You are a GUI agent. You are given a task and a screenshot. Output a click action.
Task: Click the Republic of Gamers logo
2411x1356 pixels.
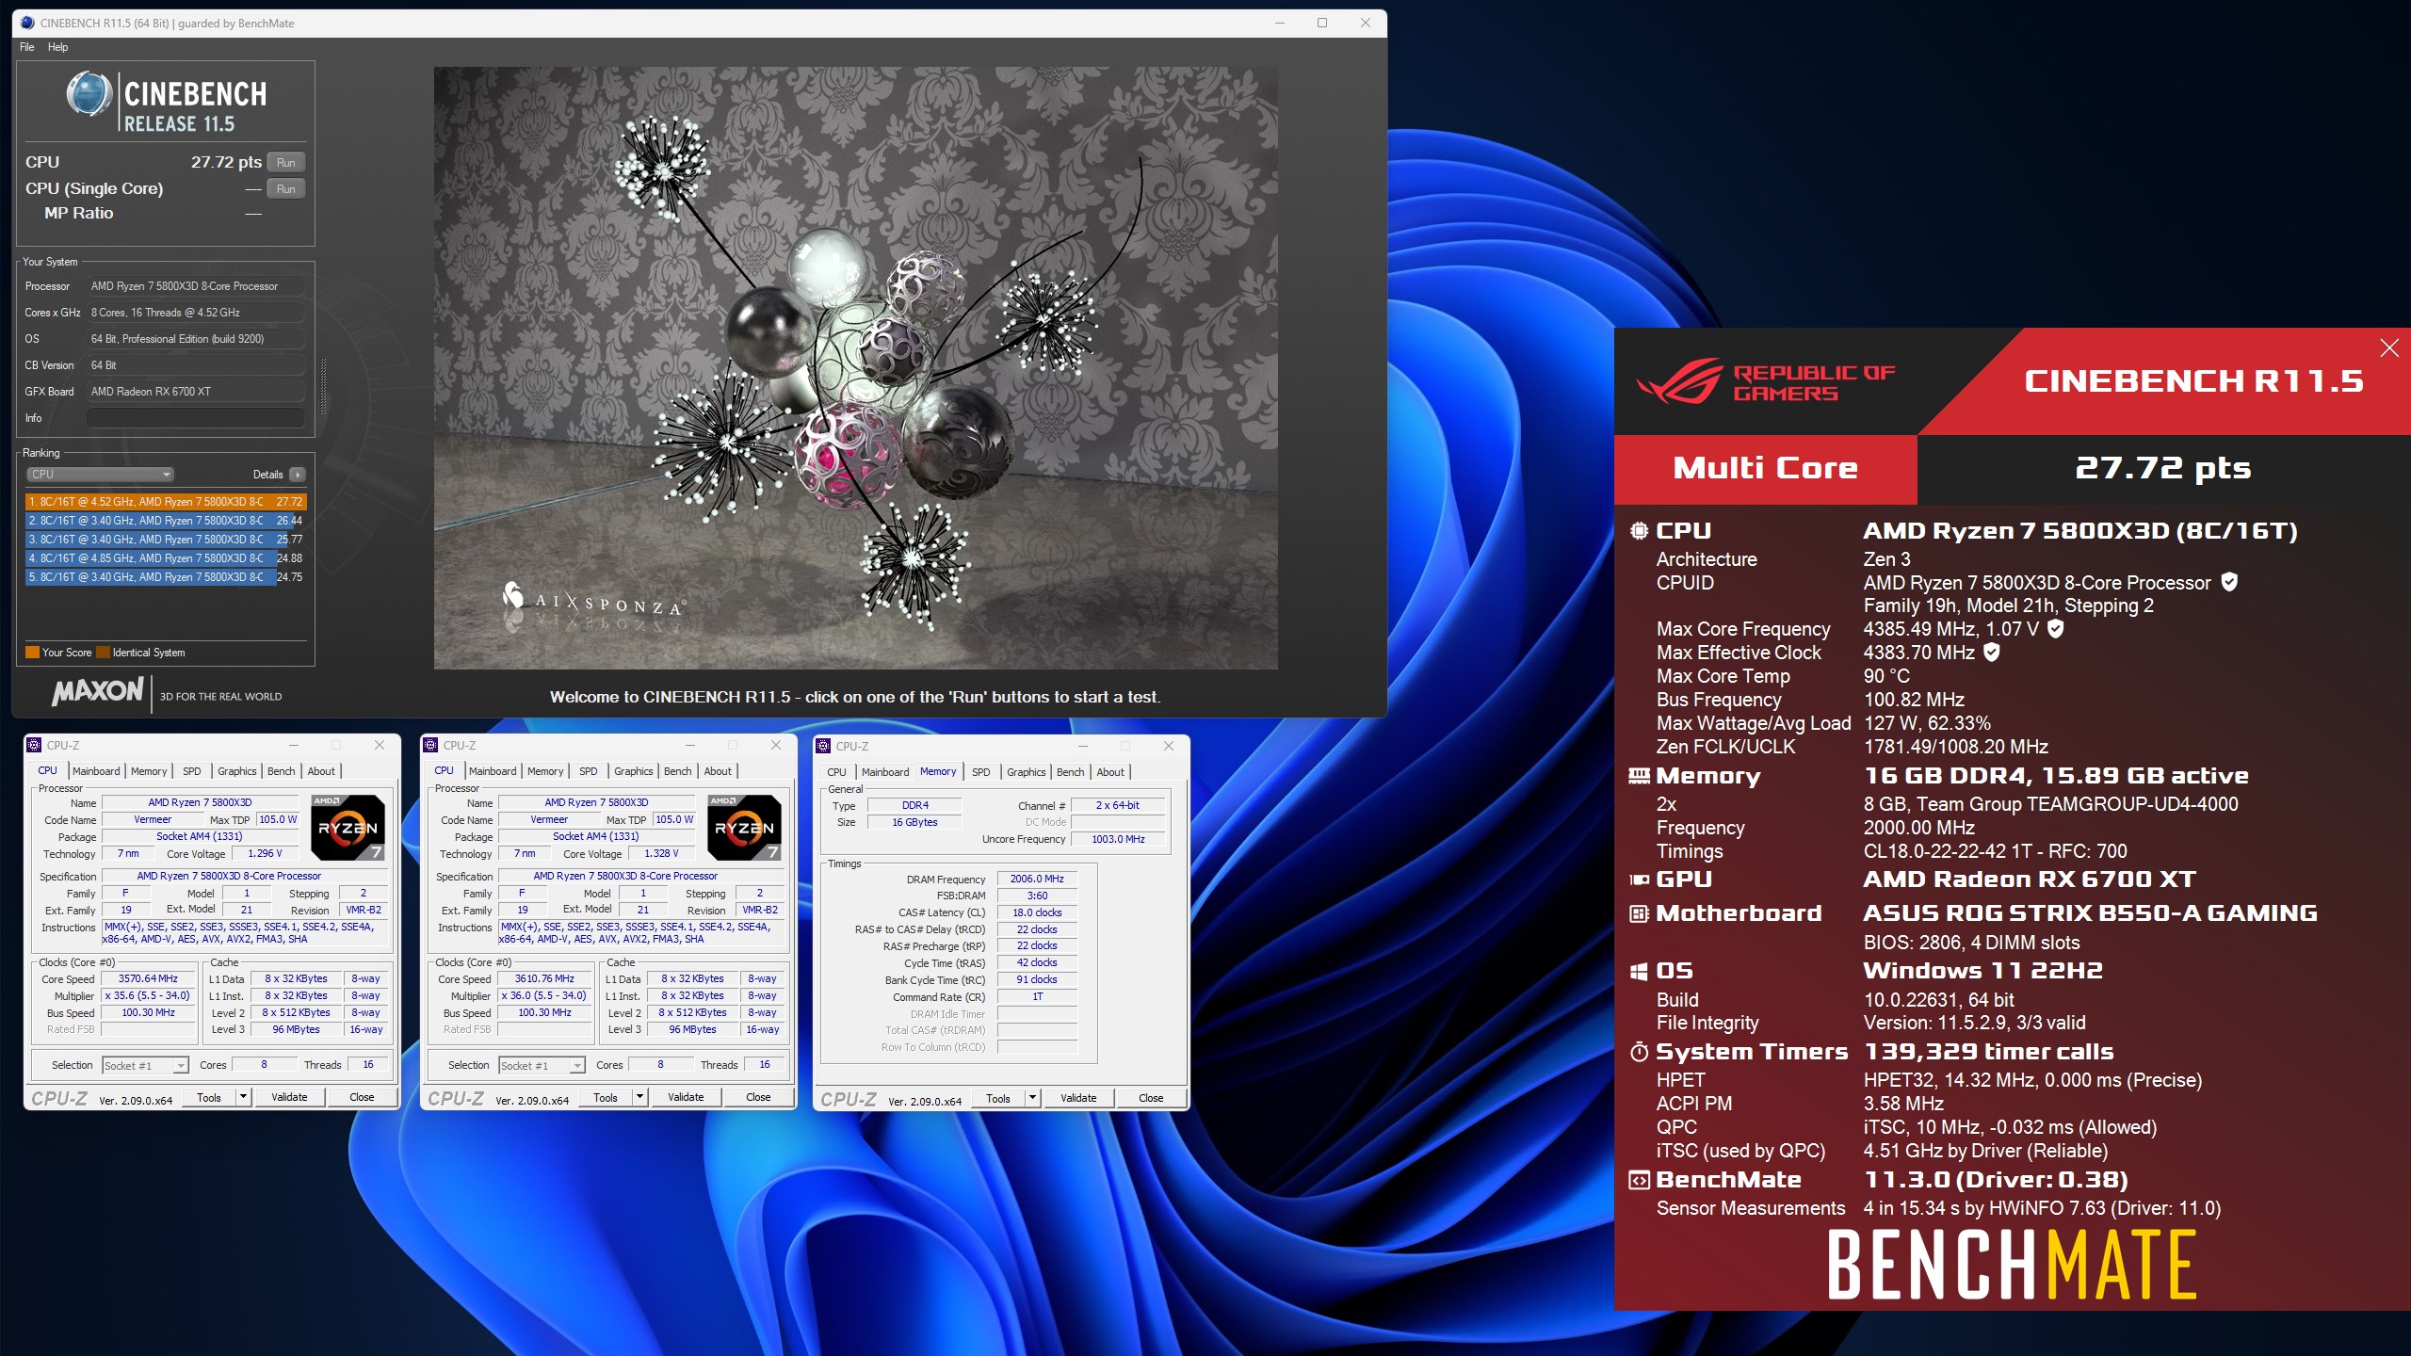pos(1766,383)
